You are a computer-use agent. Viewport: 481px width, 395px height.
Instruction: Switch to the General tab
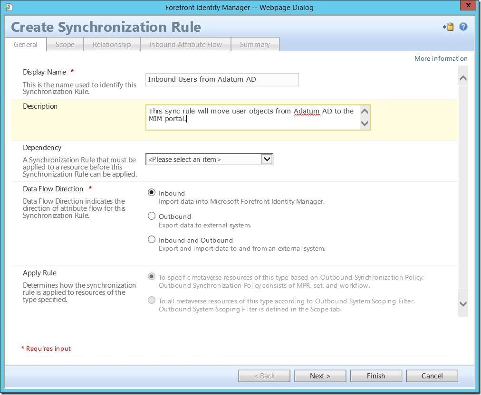pyautogui.click(x=26, y=45)
